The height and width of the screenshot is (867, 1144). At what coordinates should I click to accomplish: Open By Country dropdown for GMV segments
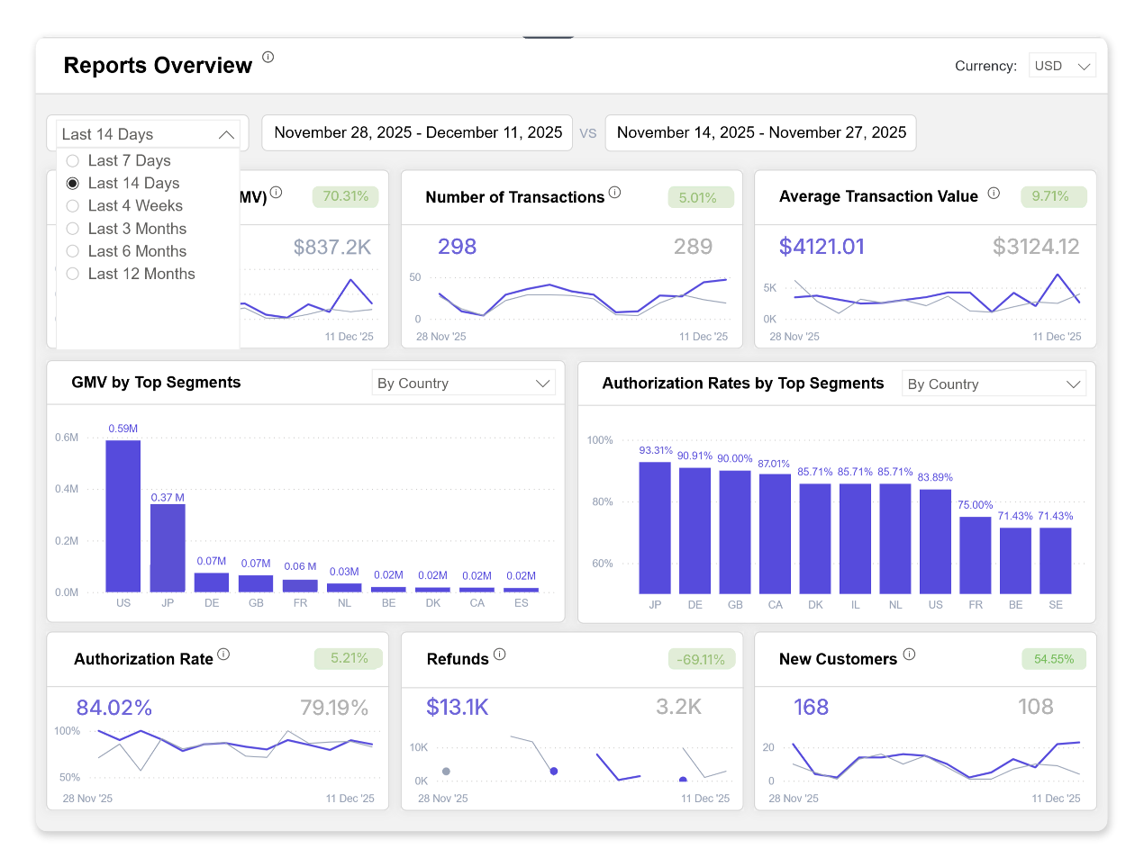463,384
